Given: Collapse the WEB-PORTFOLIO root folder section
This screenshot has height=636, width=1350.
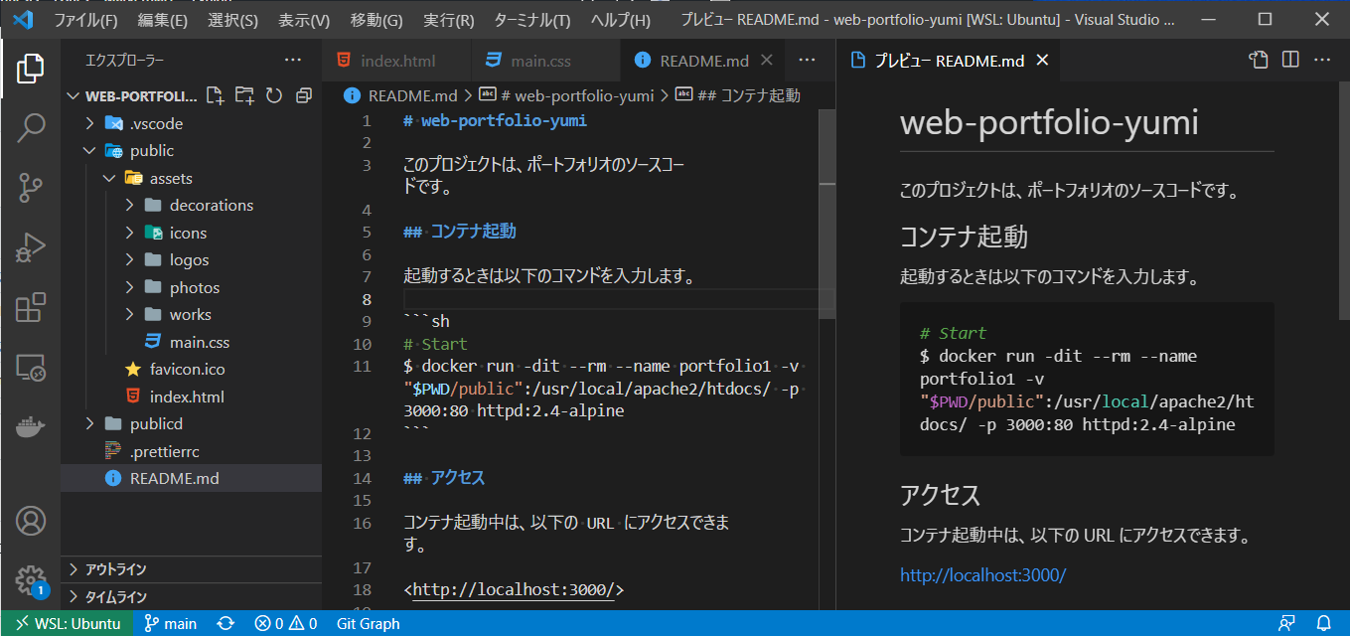Looking at the screenshot, I should click(73, 96).
